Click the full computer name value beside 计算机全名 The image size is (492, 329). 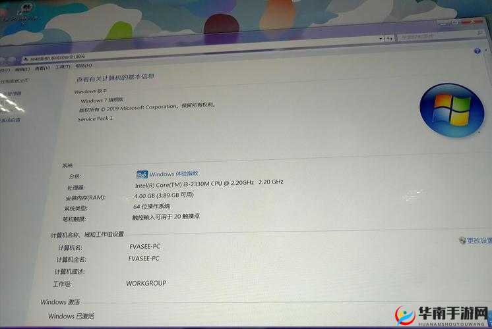click(144, 259)
